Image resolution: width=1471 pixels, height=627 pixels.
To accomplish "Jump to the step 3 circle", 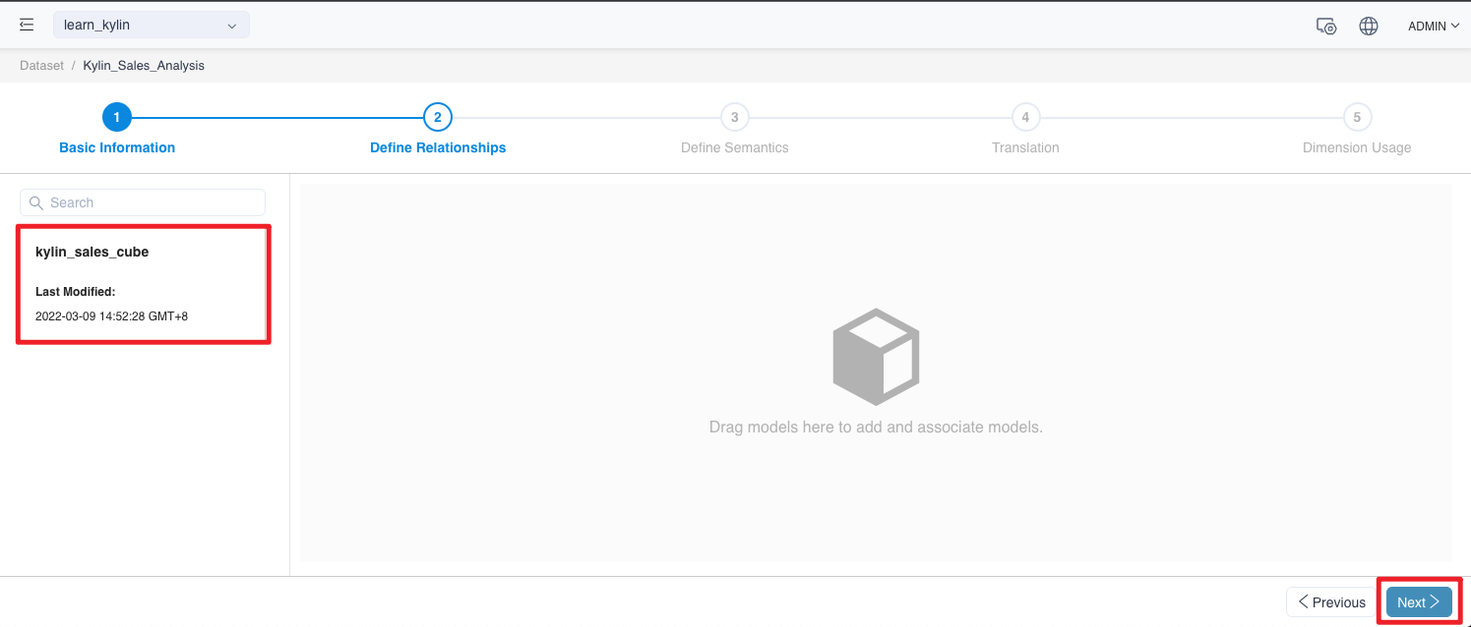I will coord(734,118).
